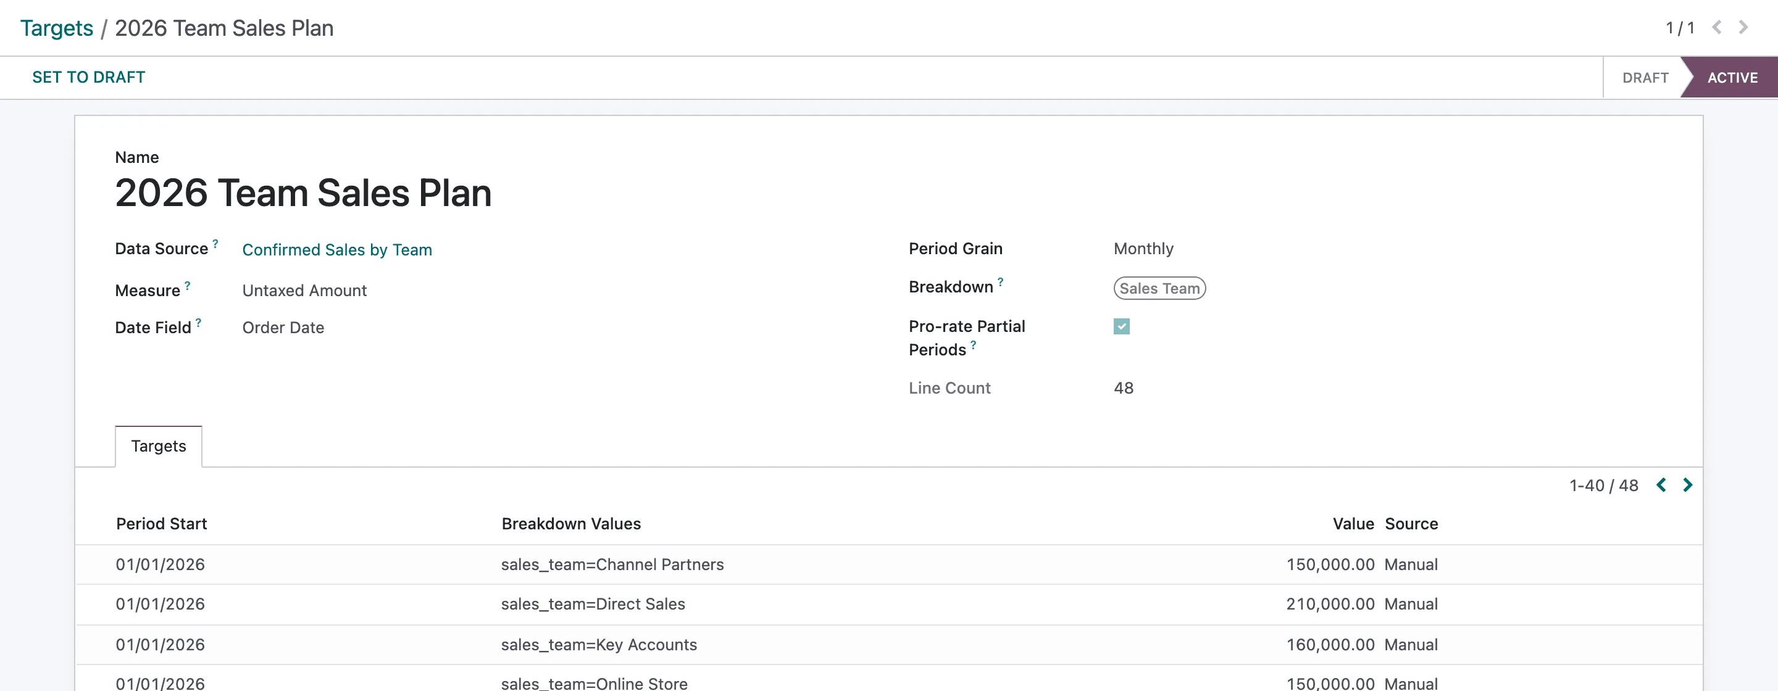
Task: Click Monthly period grain value
Action: tap(1143, 249)
